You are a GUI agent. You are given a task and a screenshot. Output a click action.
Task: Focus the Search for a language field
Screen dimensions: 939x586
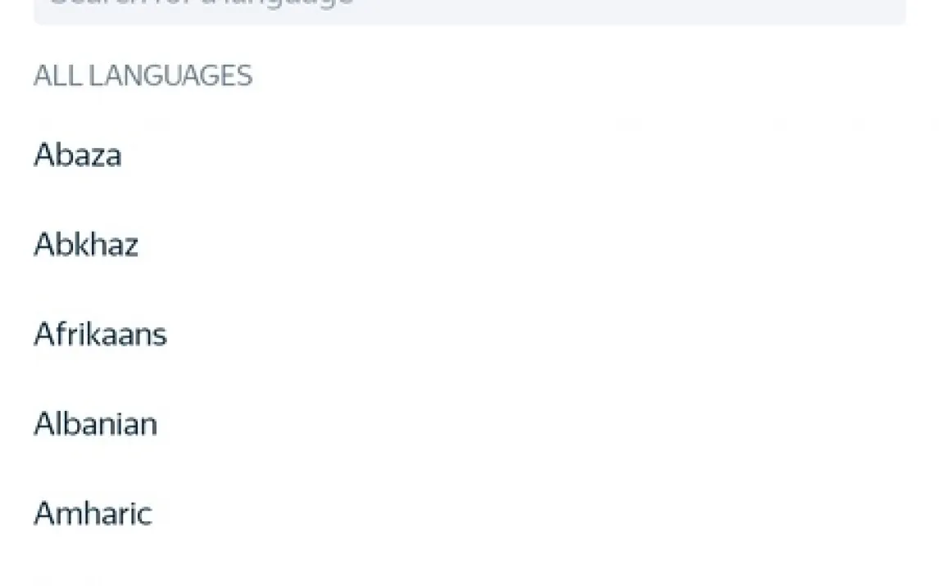point(469,11)
